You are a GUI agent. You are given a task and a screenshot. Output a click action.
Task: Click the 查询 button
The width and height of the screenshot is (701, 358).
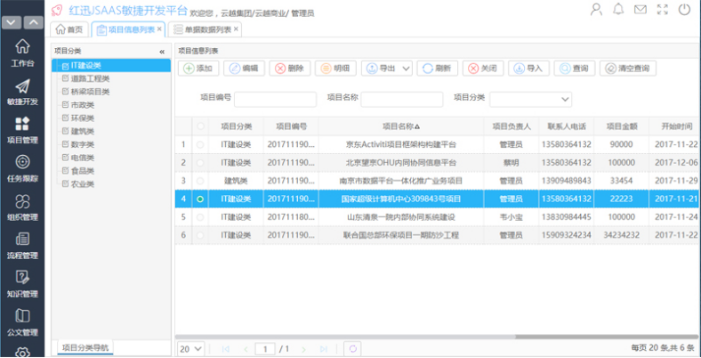[x=575, y=69]
